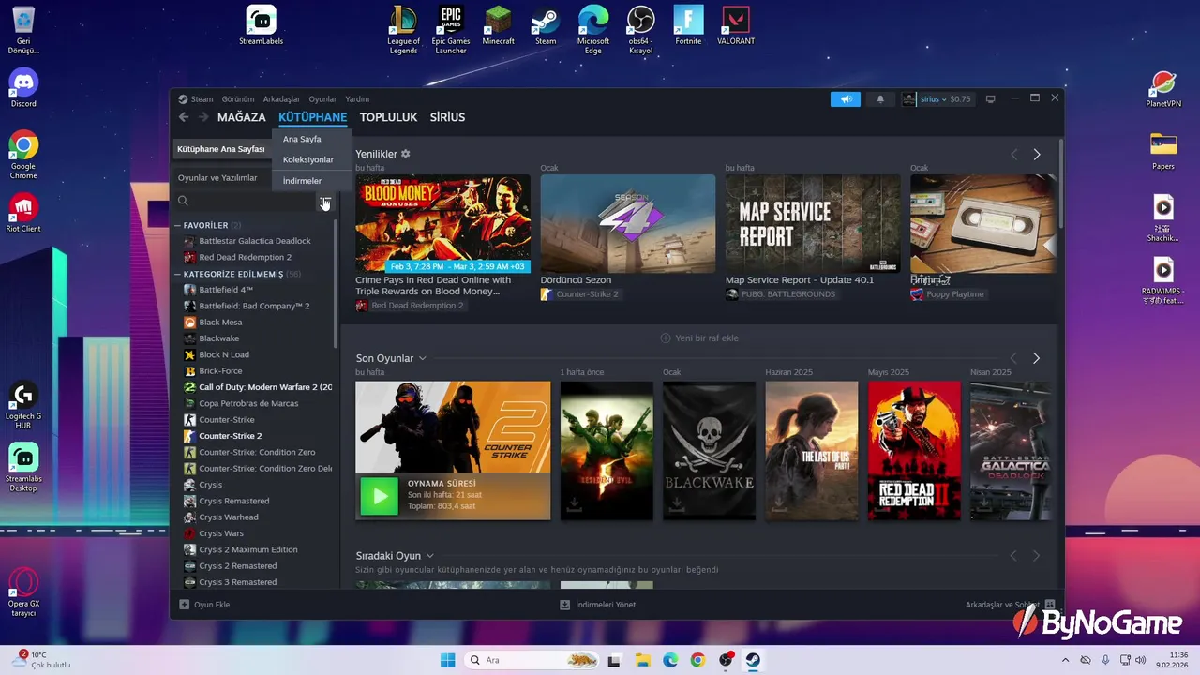Select Battlestar Galactica Deadlock in favorites
The height and width of the screenshot is (675, 1200).
tap(254, 241)
